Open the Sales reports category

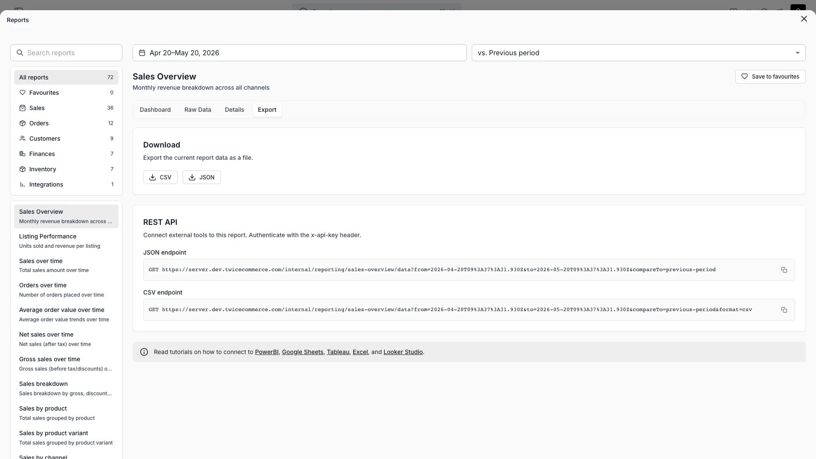point(66,108)
